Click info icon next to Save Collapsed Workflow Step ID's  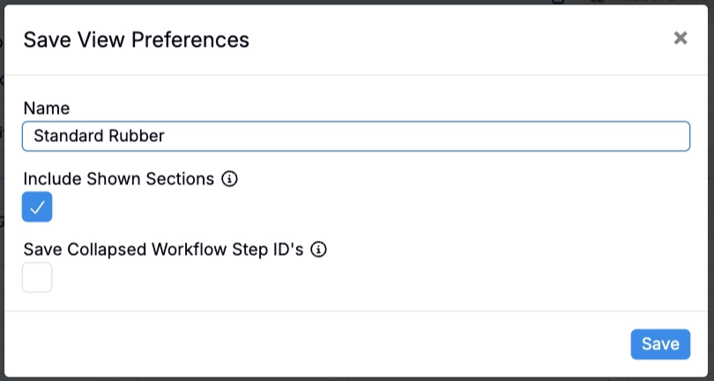319,250
